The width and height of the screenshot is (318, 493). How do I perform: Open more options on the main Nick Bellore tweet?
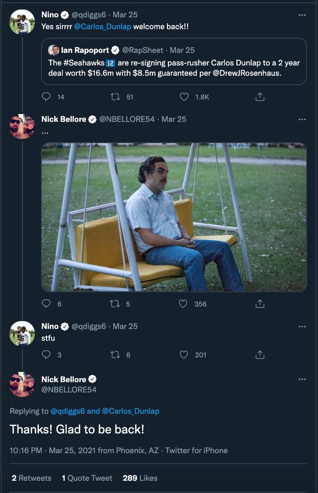click(302, 379)
